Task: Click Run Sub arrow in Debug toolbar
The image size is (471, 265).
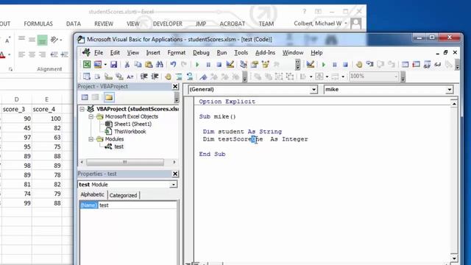Action: 324,64
